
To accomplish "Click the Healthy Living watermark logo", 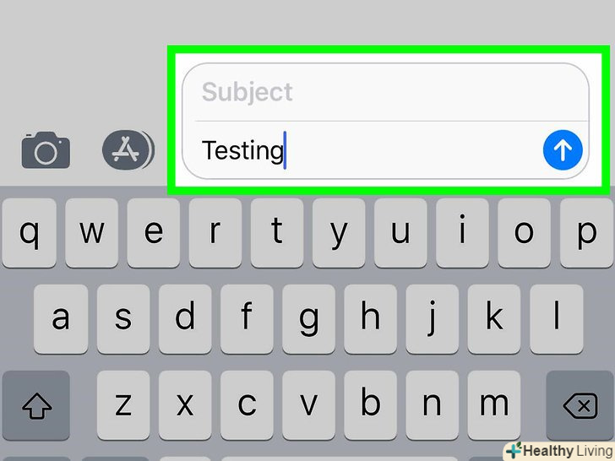I will [x=558, y=450].
